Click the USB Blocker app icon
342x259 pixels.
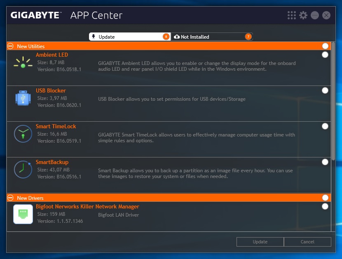pyautogui.click(x=23, y=98)
